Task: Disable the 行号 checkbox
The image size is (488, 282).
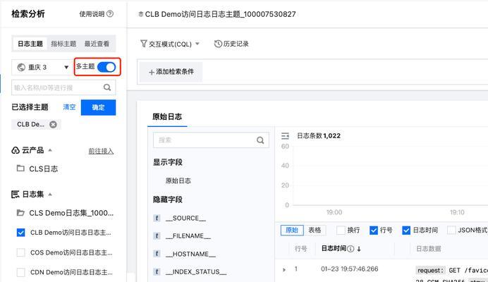Action: (x=374, y=231)
